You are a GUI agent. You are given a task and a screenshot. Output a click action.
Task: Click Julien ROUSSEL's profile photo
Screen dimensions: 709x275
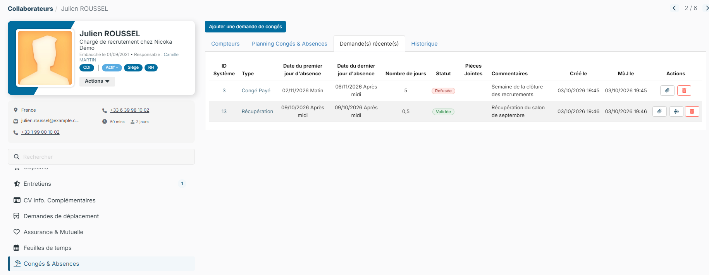pos(45,58)
